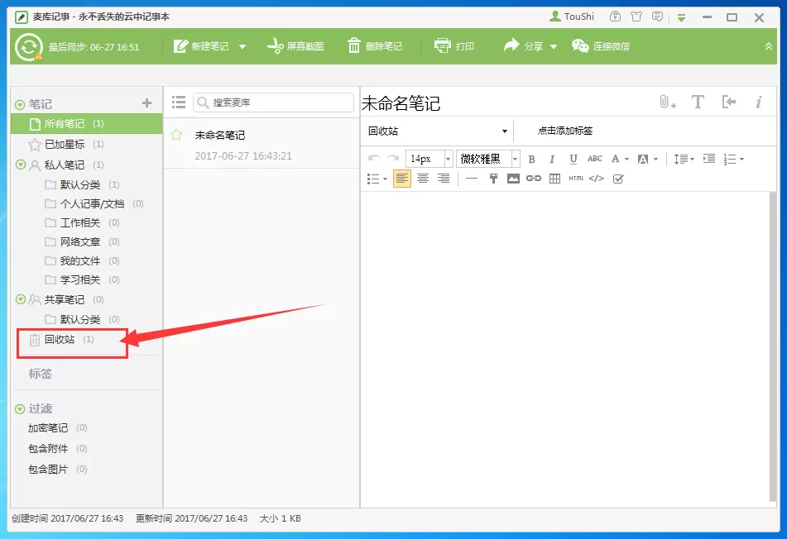This screenshot has height=539, width=787.
Task: Click the note title 未命名笔记 field
Action: [x=401, y=103]
